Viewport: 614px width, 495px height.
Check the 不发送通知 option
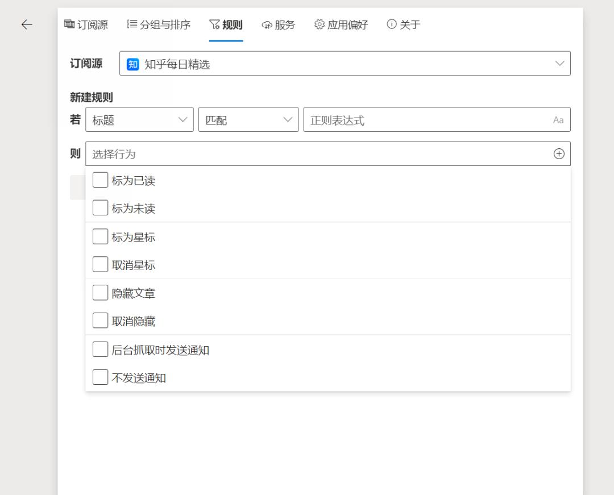click(100, 377)
